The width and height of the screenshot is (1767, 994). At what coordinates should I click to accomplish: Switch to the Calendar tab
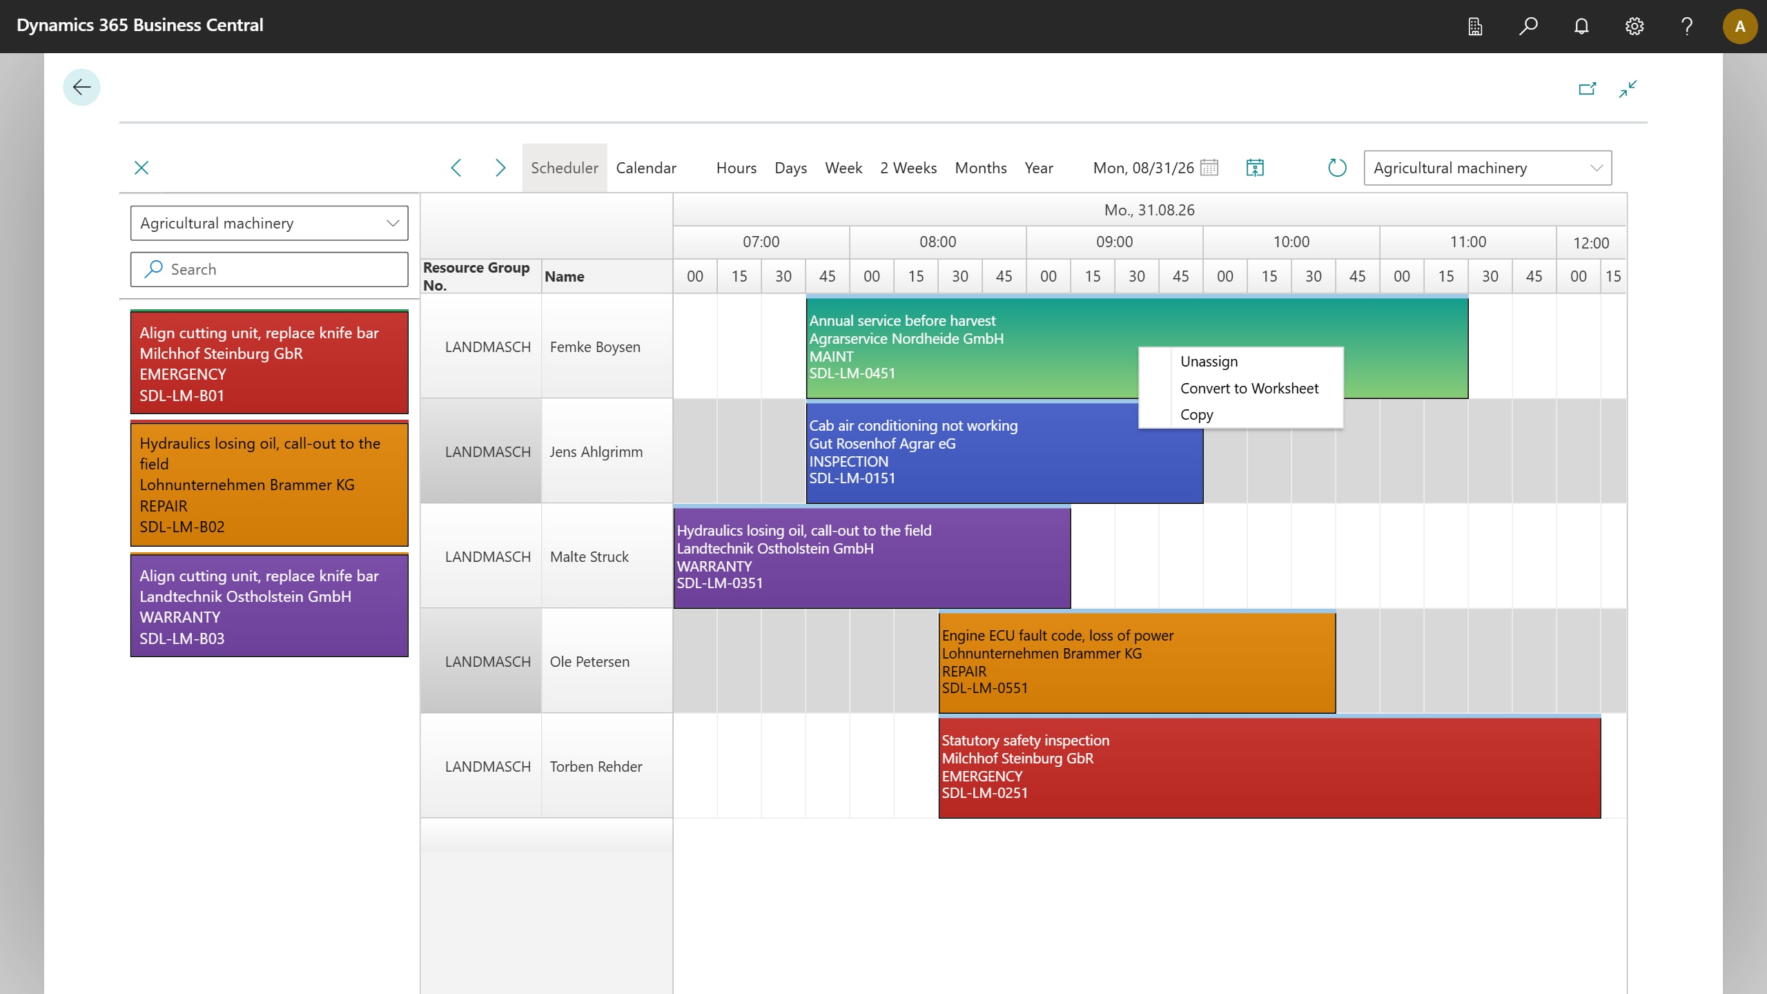pos(646,168)
